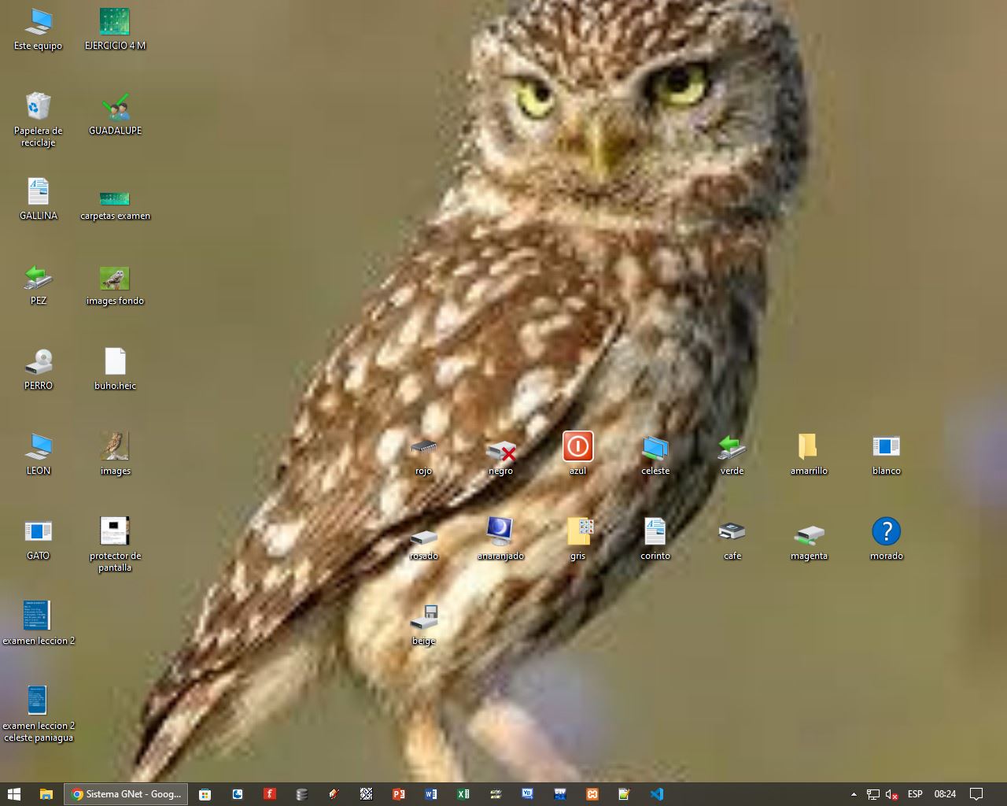Click the 'Este equipo' desktop icon

pos(38,22)
